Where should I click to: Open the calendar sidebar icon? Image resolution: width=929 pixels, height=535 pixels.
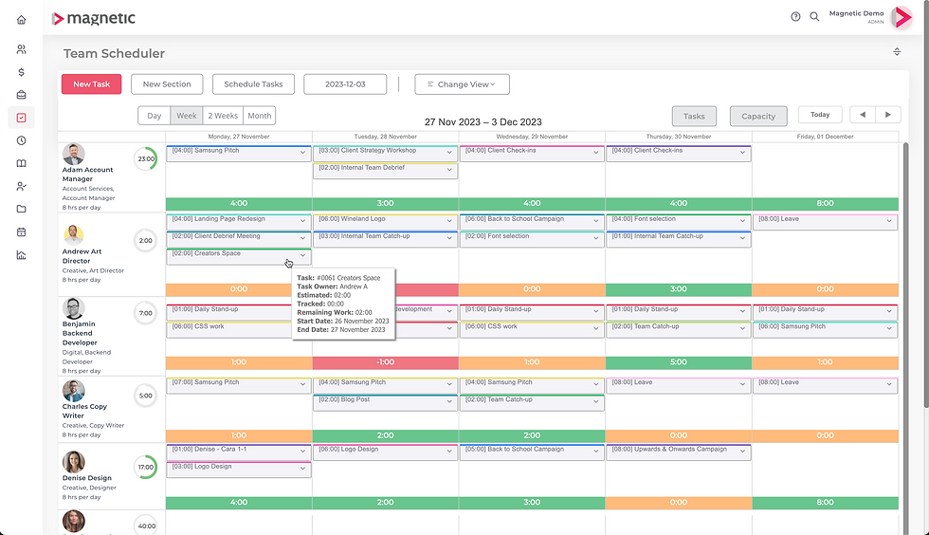[21, 231]
